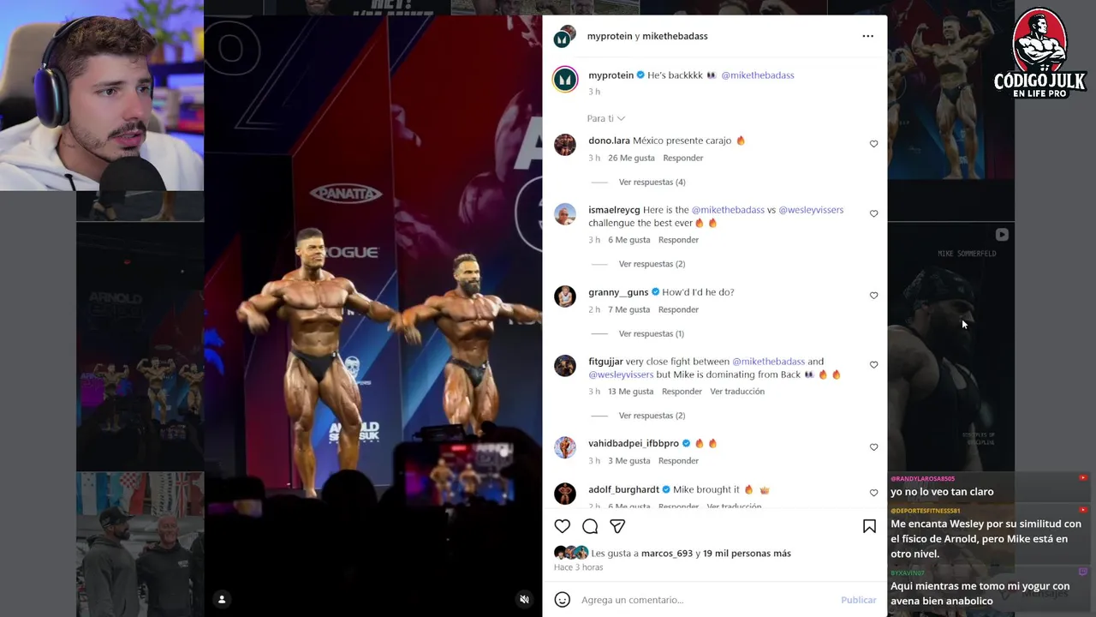Open emoji picker in comment field

pos(562,600)
